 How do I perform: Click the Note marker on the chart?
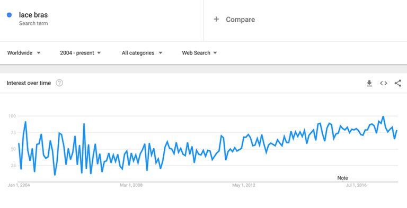342,178
